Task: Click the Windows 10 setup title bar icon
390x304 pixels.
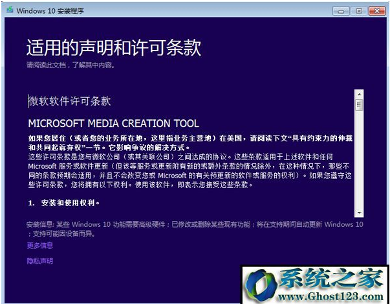Action: [10, 10]
